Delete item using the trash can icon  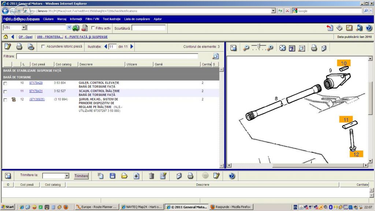tap(151, 176)
